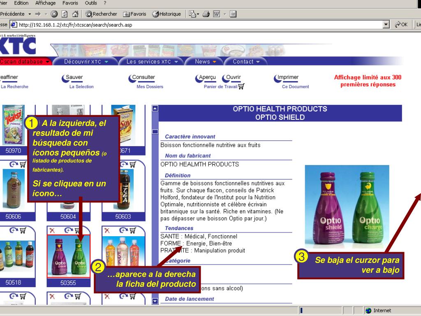The image size is (421, 316).
Task: Click the cart icon above product 50606
Action: [23, 164]
